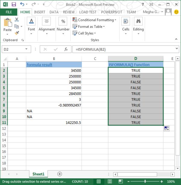Image resolution: width=181 pixels, height=185 pixels.
Task: Click the Enter checkmark in formula bar
Action: 56,49
